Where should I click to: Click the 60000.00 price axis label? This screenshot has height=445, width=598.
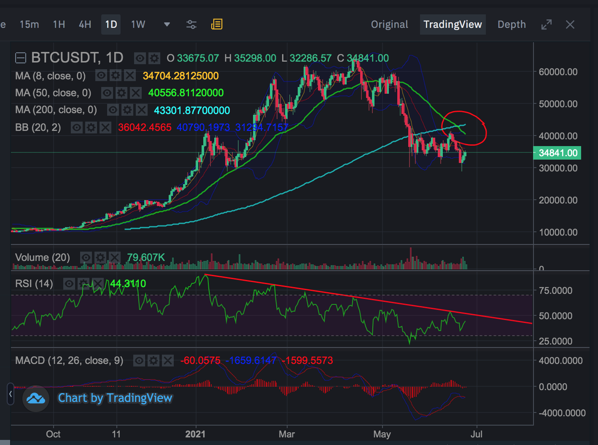tap(558, 72)
